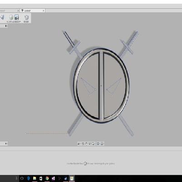This screenshot has width=182, height=182.
Task: Click the Capture Image icon in the toolbar
Action: (17, 17)
